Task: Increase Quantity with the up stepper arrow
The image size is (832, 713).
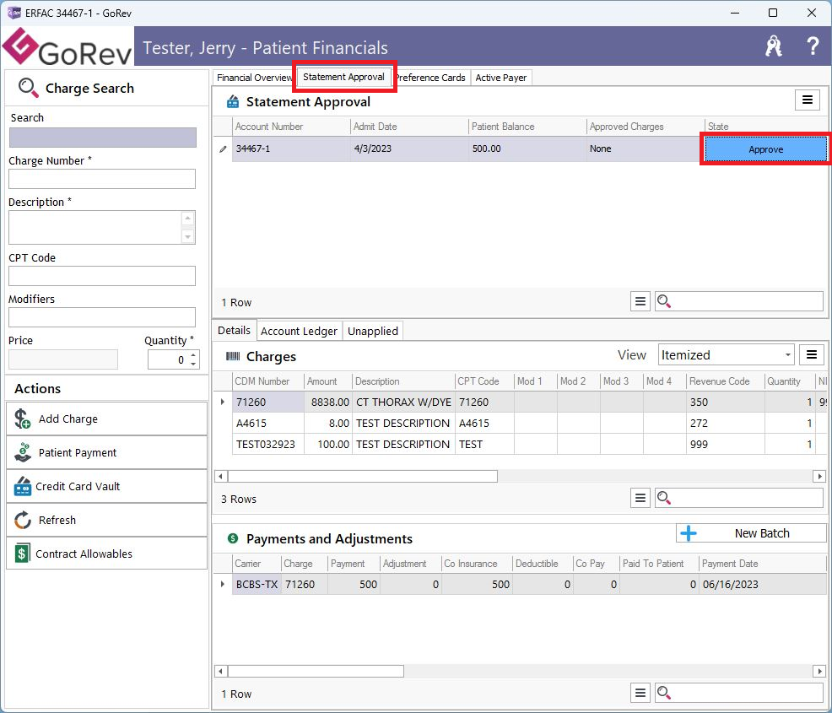Action: [x=194, y=355]
